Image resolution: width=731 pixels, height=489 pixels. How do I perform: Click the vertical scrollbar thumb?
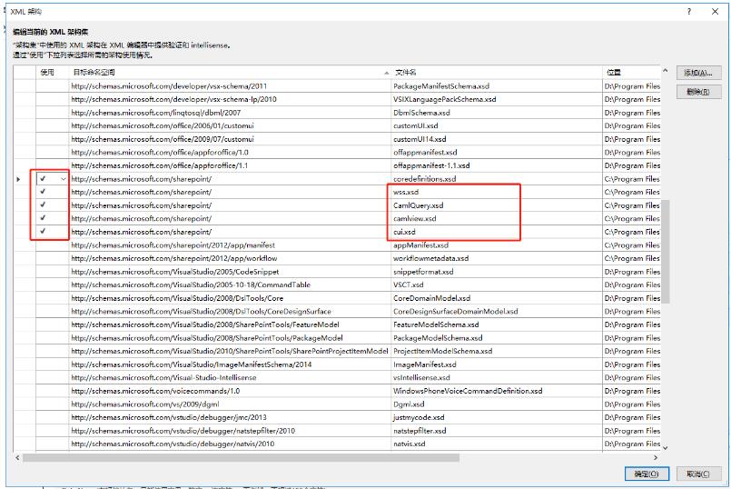pyautogui.click(x=666, y=252)
